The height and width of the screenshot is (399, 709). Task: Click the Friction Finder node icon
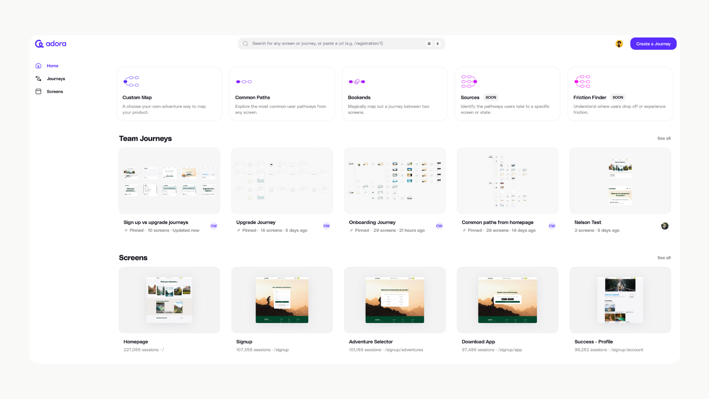click(x=582, y=81)
